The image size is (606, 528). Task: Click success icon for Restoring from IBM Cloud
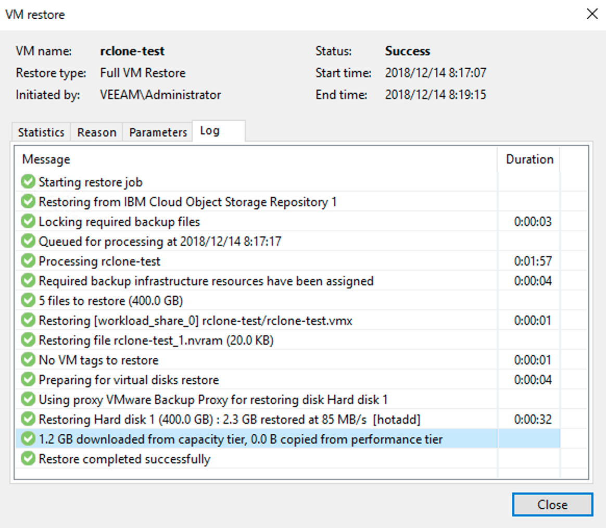28,202
